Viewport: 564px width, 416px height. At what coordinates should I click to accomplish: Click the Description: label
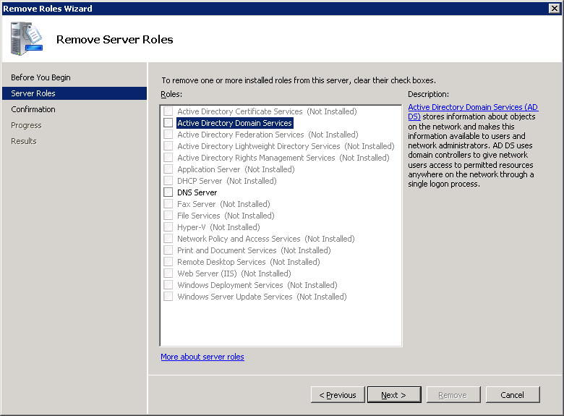(428, 94)
